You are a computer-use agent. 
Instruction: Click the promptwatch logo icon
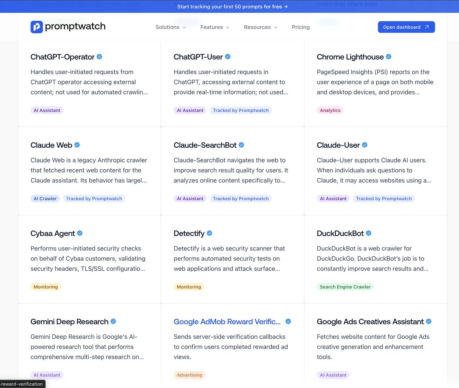[x=37, y=27]
